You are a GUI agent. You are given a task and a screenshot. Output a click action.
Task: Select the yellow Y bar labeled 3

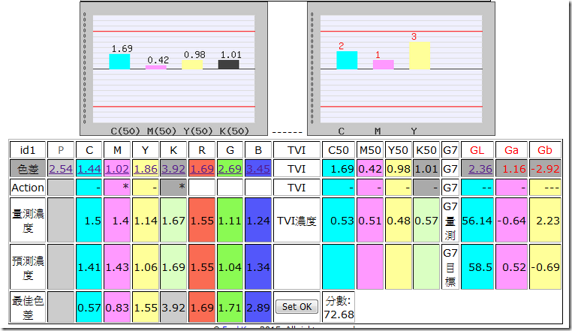tap(420, 56)
